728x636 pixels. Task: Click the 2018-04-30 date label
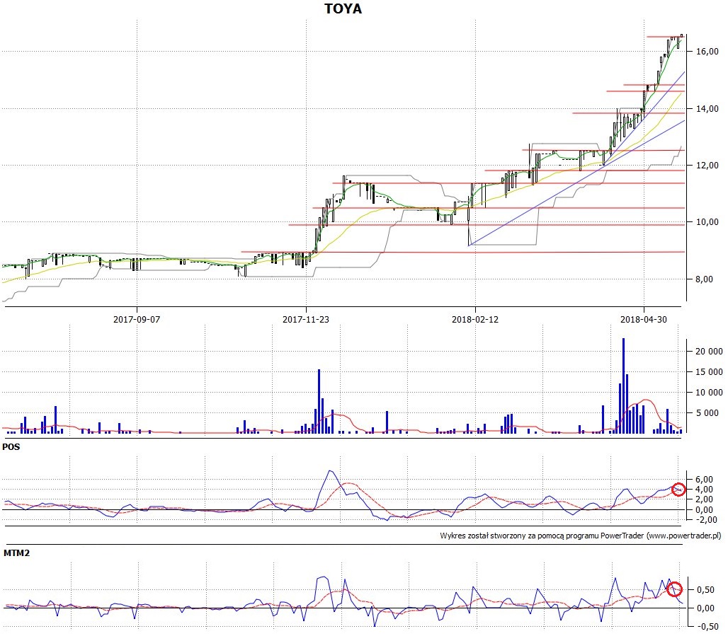(x=644, y=319)
